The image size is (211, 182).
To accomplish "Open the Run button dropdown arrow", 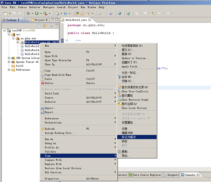I will 41,13.
